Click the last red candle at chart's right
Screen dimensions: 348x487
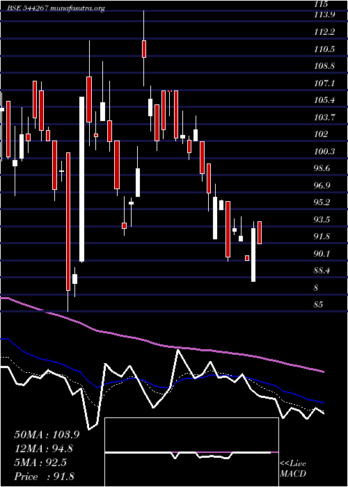pyautogui.click(x=260, y=232)
